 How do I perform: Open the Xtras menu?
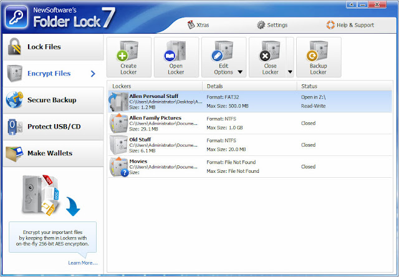198,25
